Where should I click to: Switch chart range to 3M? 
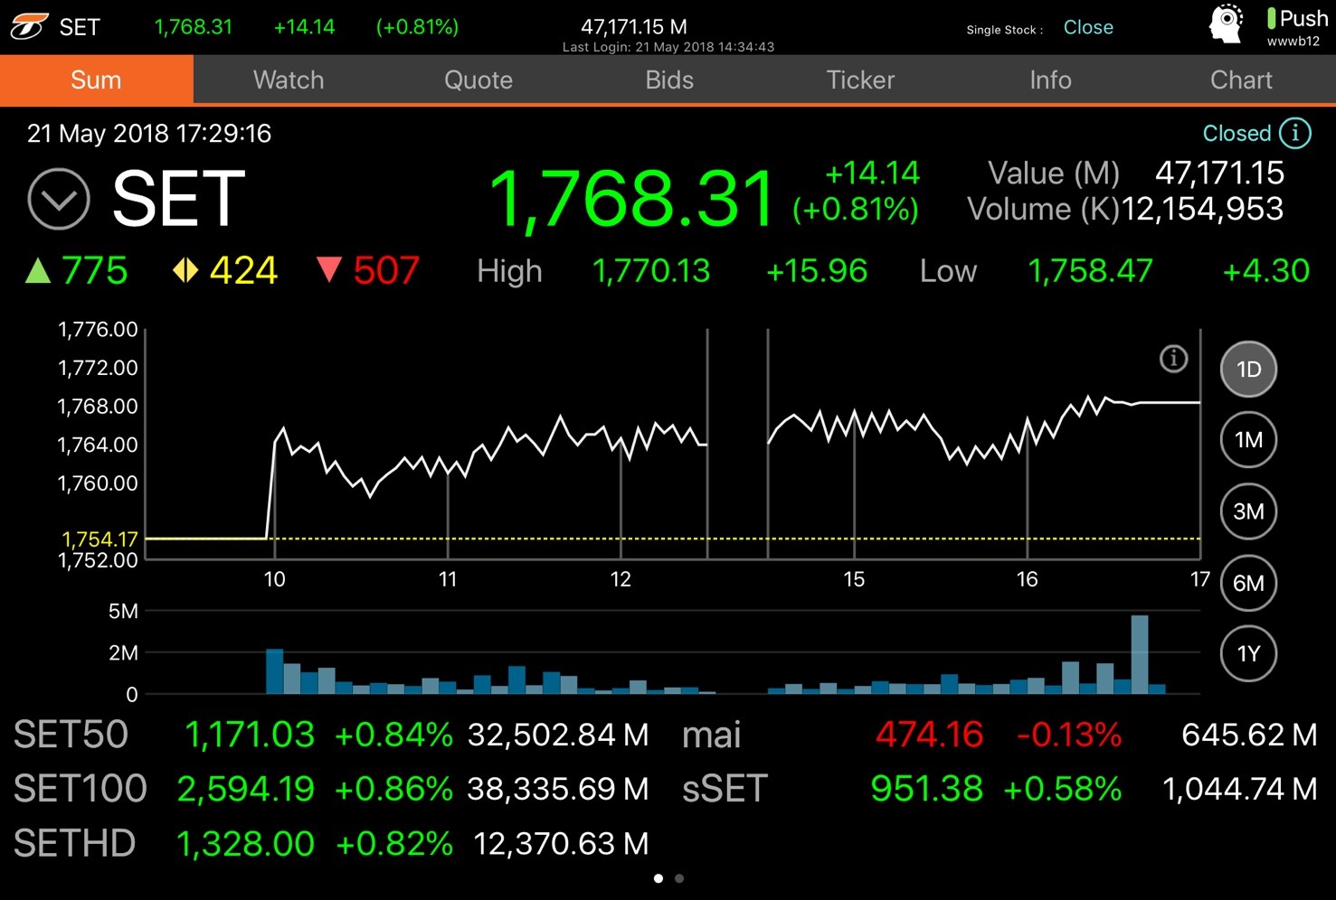coord(1248,511)
